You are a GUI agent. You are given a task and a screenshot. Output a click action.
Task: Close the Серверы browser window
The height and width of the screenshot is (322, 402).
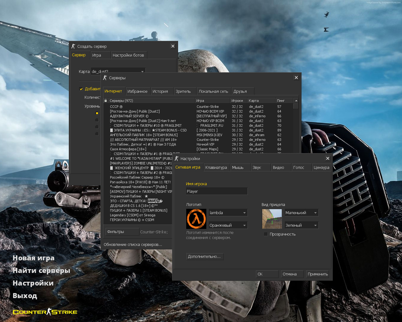[296, 78]
